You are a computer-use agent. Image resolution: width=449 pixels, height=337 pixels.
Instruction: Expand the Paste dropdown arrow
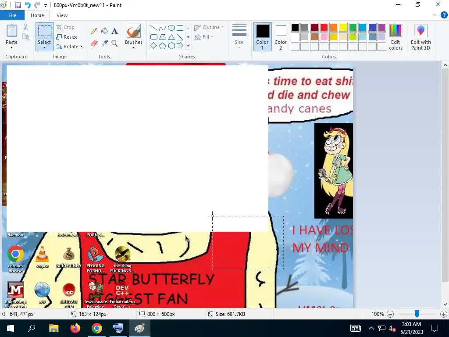[12, 47]
